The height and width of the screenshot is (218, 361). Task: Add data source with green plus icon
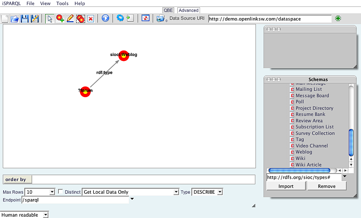pyautogui.click(x=338, y=19)
